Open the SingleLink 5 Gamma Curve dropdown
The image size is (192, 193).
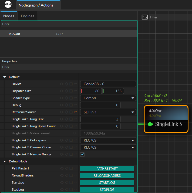[x=108, y=147]
